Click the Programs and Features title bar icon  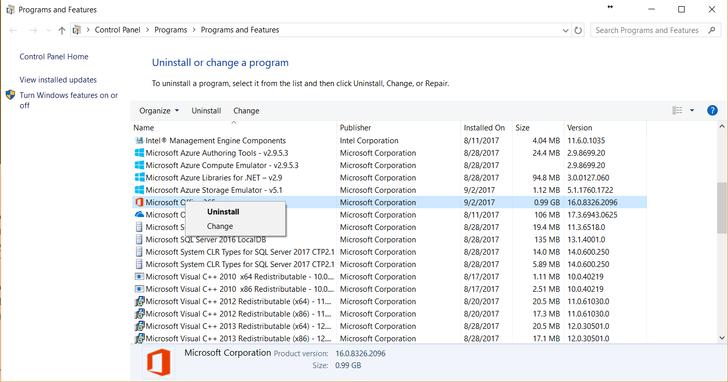(10, 9)
